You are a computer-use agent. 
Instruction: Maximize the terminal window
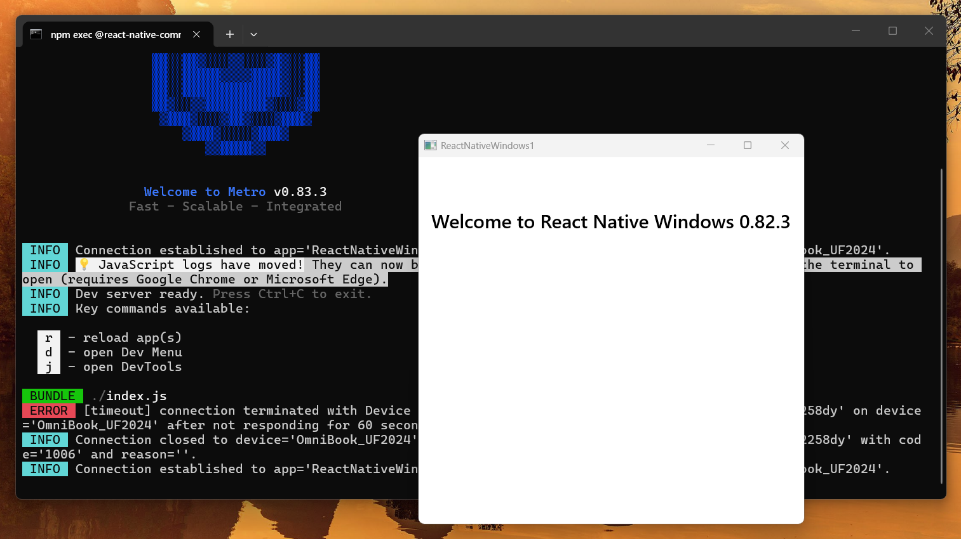[x=892, y=30]
